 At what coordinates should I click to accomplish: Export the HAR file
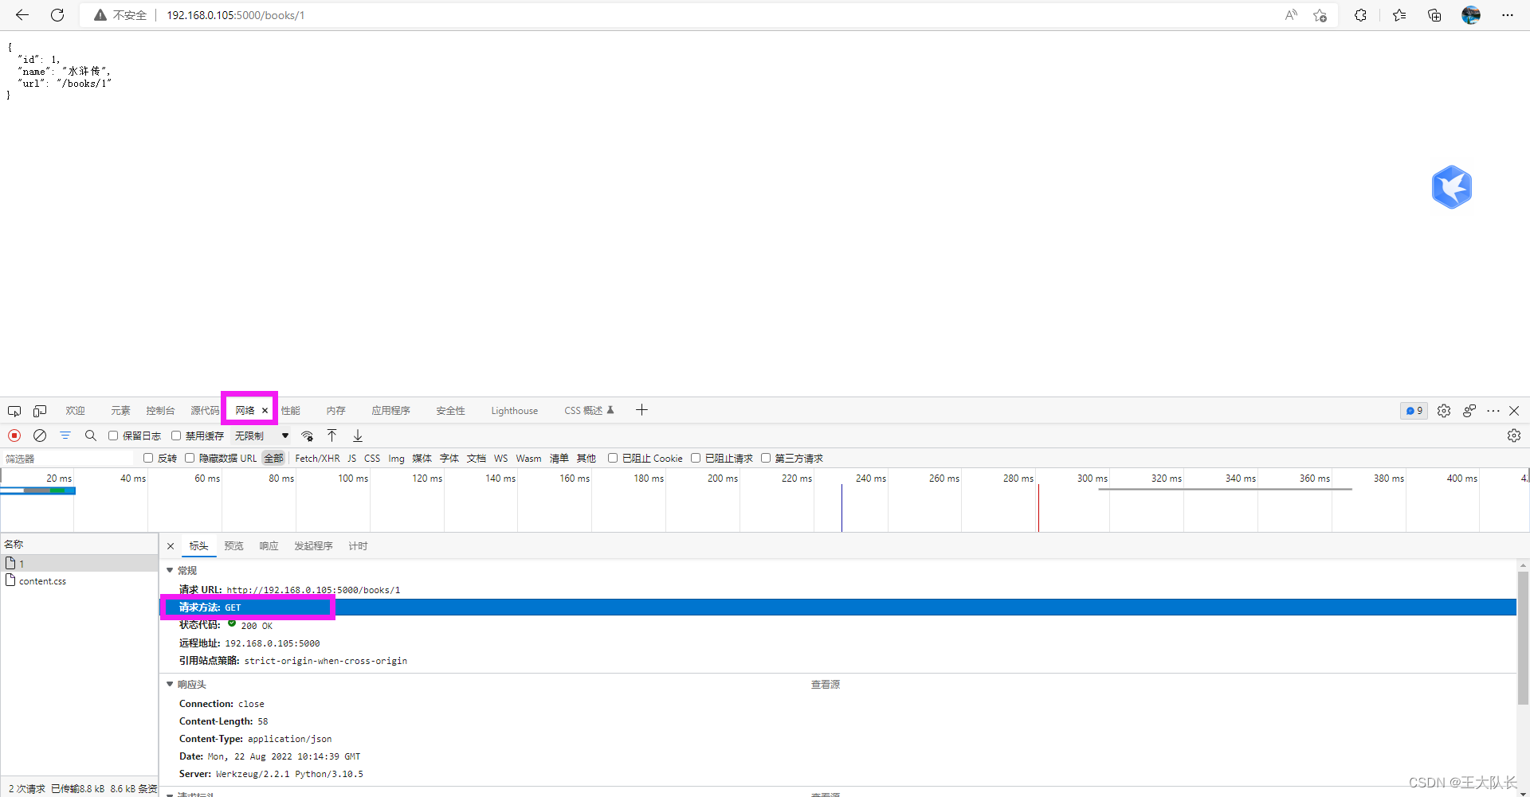[358, 436]
